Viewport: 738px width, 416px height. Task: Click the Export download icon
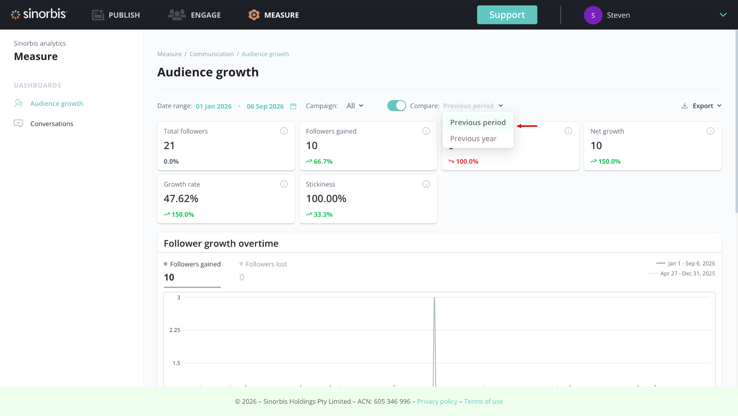(x=685, y=106)
